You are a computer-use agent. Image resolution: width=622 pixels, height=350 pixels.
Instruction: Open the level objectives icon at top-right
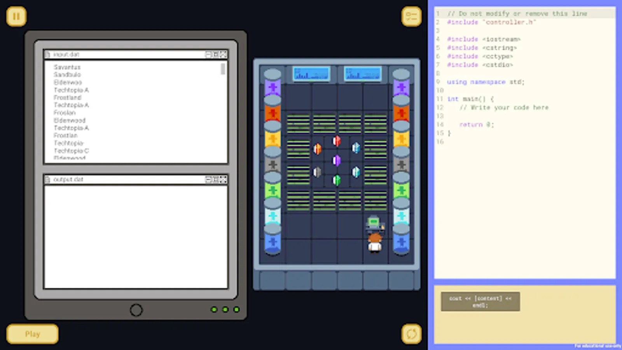coord(411,16)
